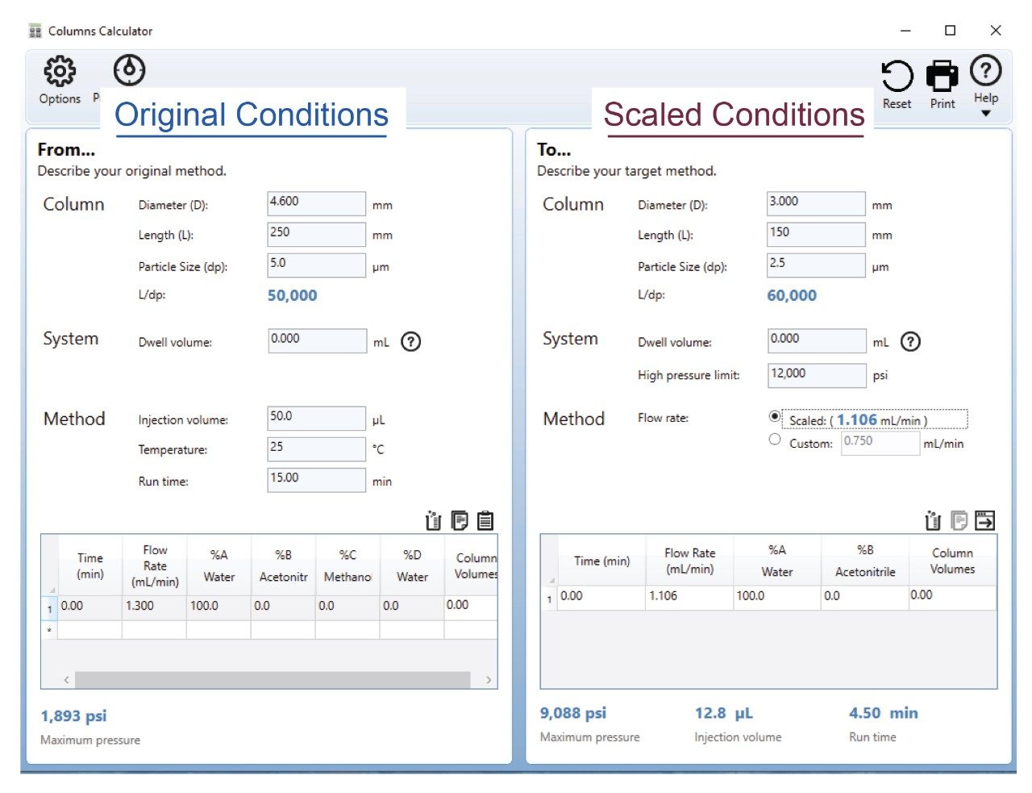
Task: Click copy icon above original gradient table
Action: pos(460,520)
